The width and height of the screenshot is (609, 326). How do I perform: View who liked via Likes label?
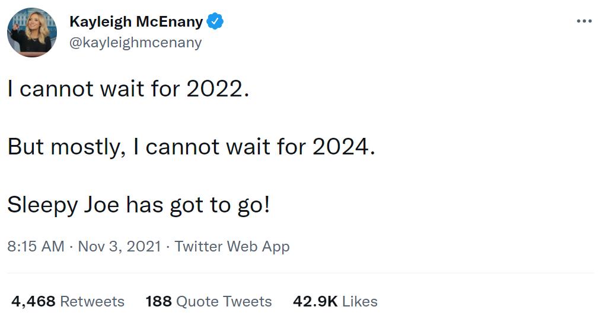tap(360, 301)
